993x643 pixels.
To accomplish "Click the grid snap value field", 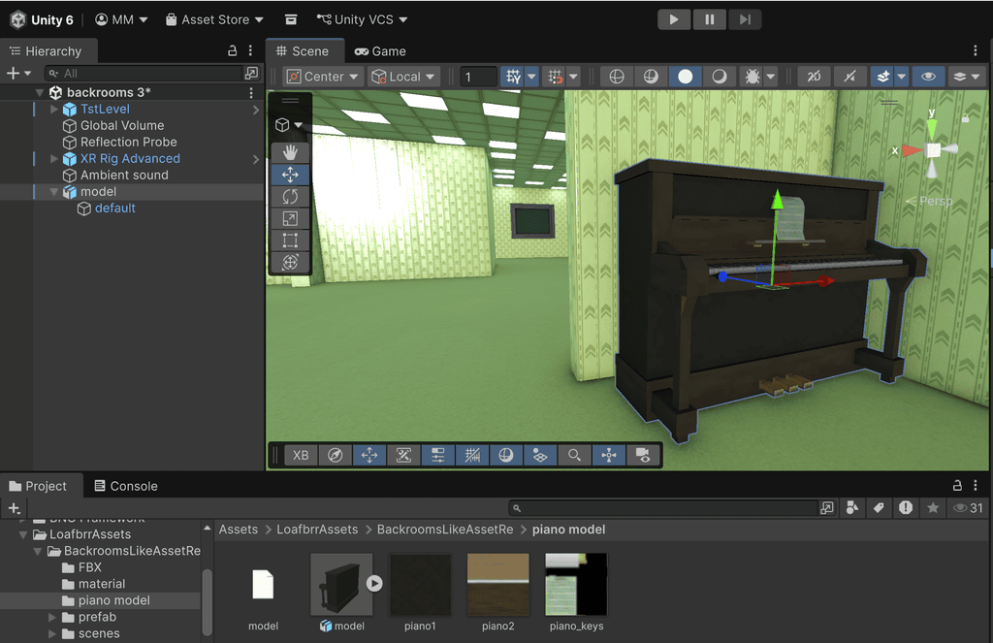I will 478,77.
